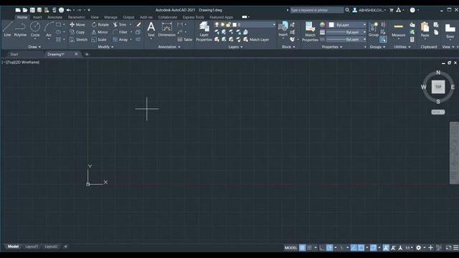Use the Mirror command
This screenshot has width=459, height=258.
point(100,32)
